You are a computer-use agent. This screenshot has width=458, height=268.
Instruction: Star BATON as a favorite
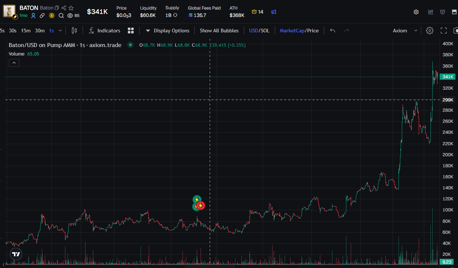pyautogui.click(x=71, y=8)
